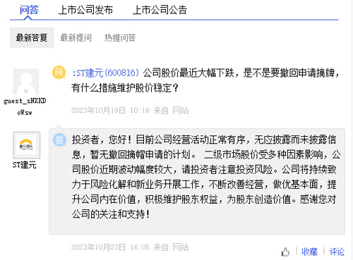
Task: Click the 收藏 favorite link
Action: 309,252
